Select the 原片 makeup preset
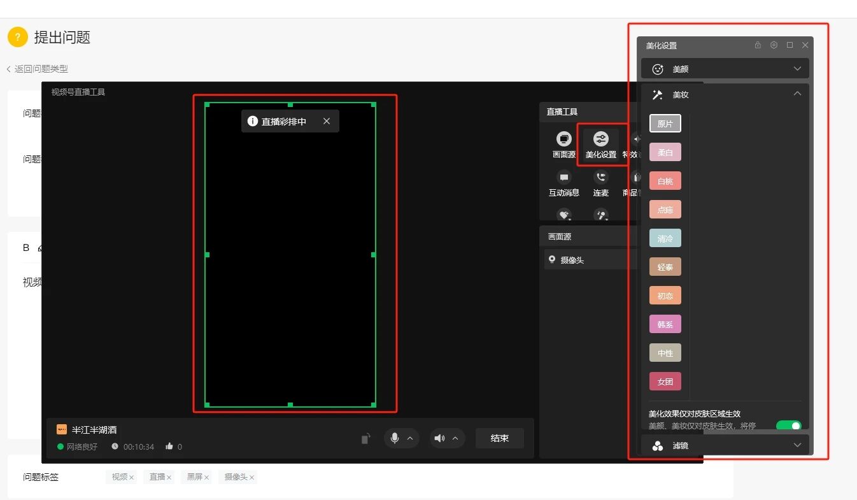 click(665, 124)
